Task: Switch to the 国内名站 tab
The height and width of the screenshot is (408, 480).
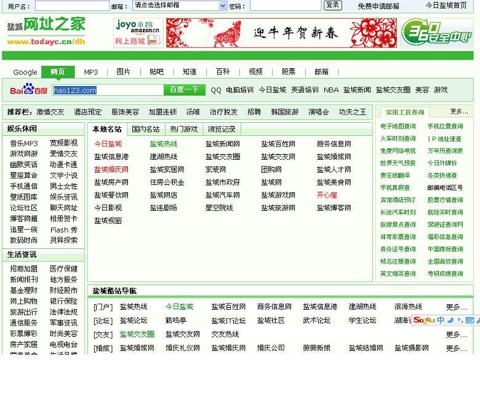Action: pos(145,129)
